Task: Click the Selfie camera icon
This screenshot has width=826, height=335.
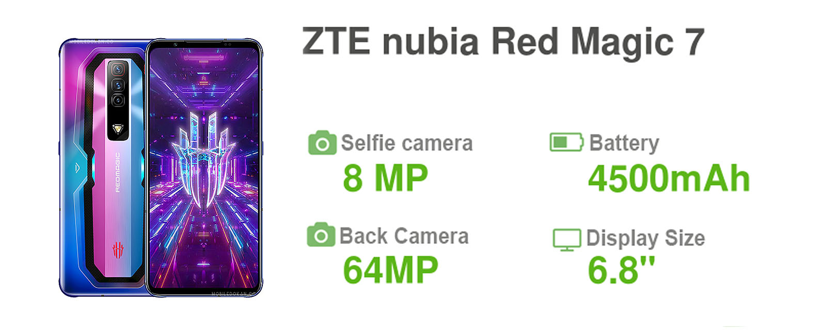Action: 322,143
